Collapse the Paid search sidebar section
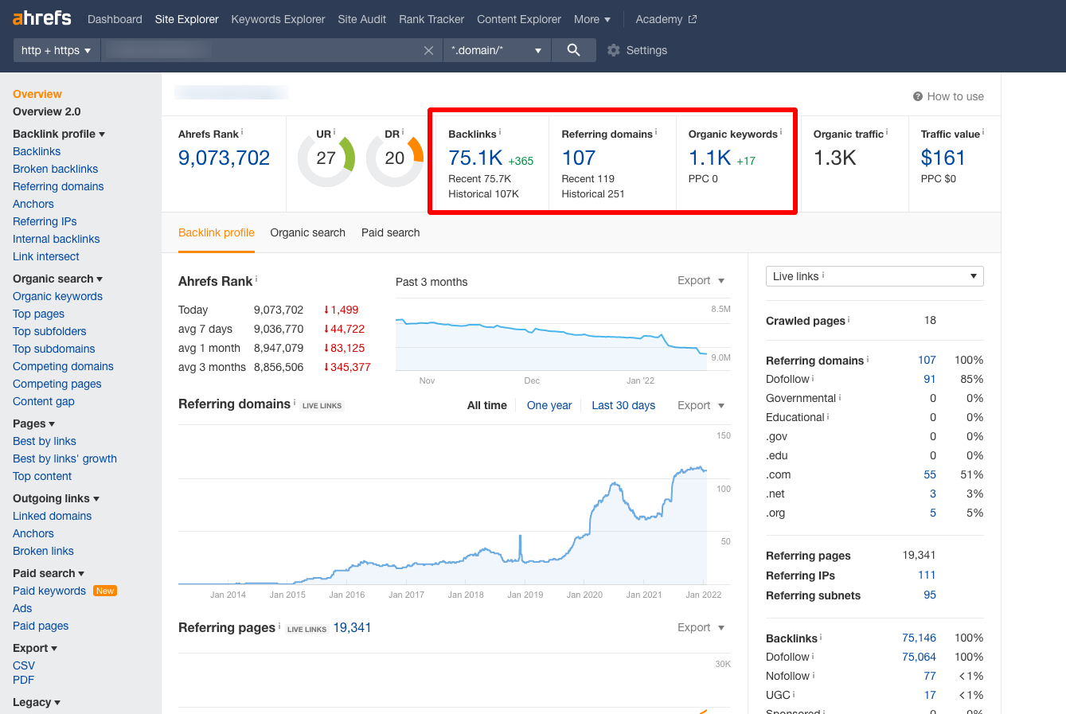Image resolution: width=1066 pixels, height=714 pixels. [x=49, y=573]
